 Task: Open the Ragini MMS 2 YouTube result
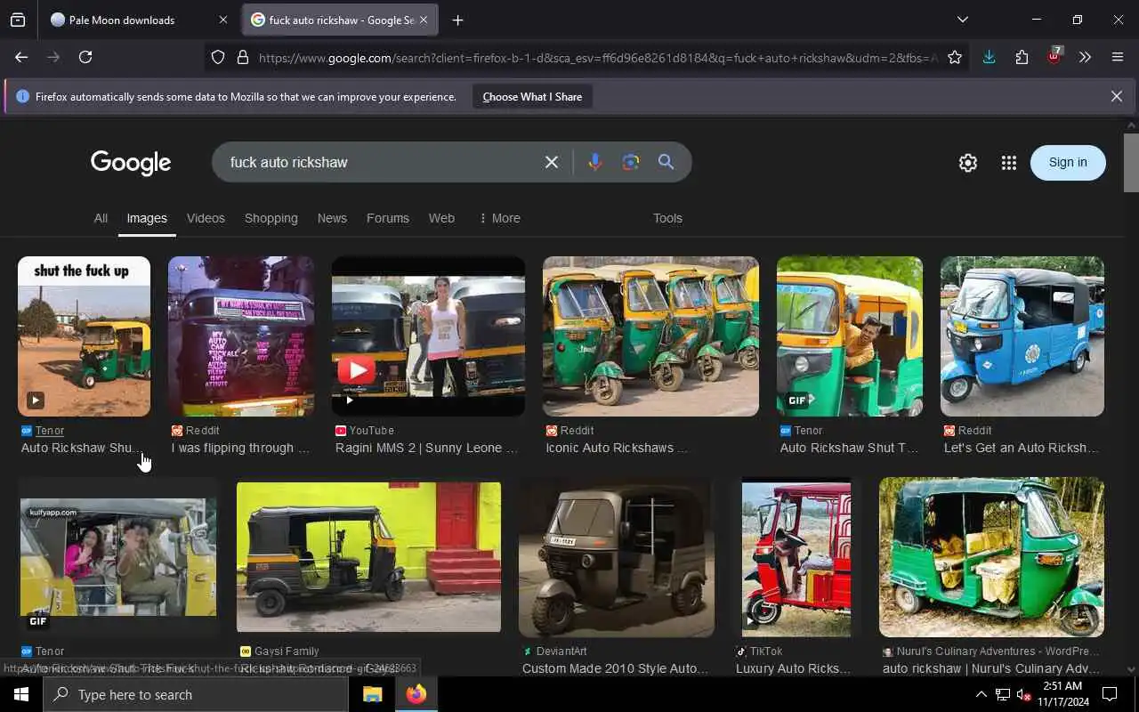(428, 336)
